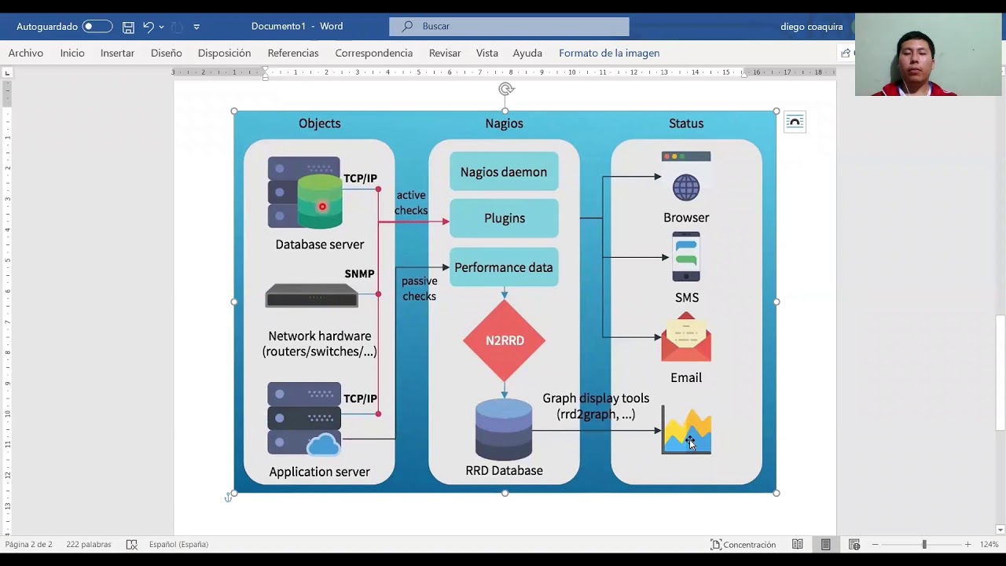1006x566 pixels.
Task: Switch to the Revisar tab
Action: (x=445, y=53)
